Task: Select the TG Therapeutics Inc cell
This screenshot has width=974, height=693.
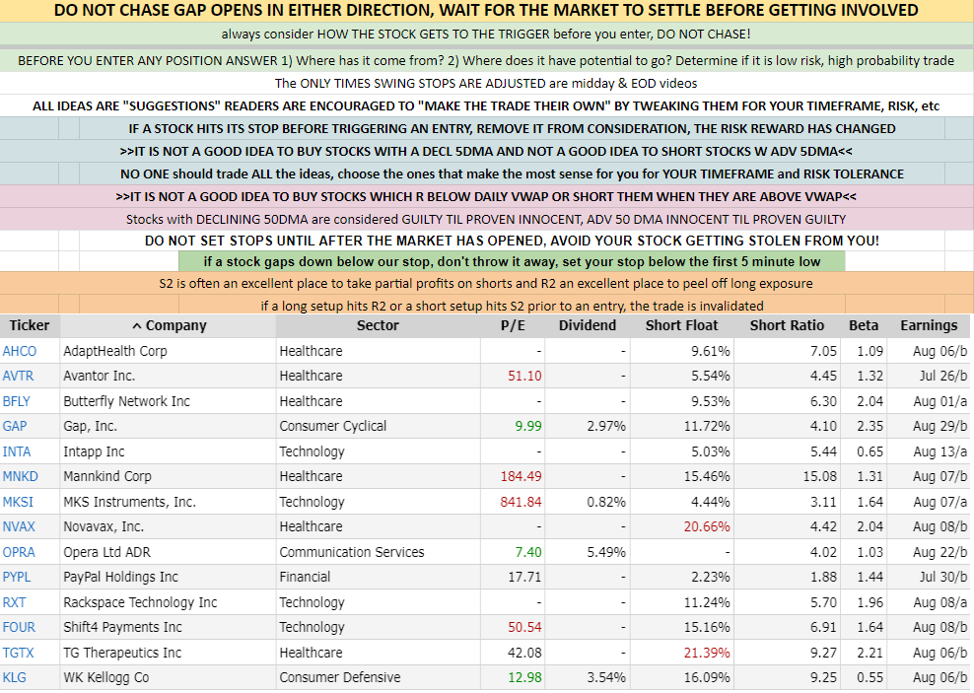Action: (x=168, y=653)
